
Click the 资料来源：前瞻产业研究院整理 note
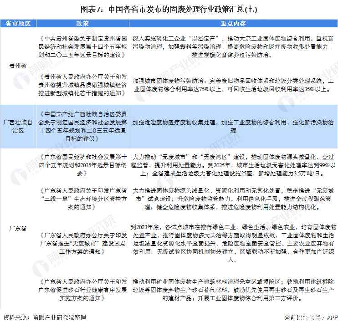(45, 317)
